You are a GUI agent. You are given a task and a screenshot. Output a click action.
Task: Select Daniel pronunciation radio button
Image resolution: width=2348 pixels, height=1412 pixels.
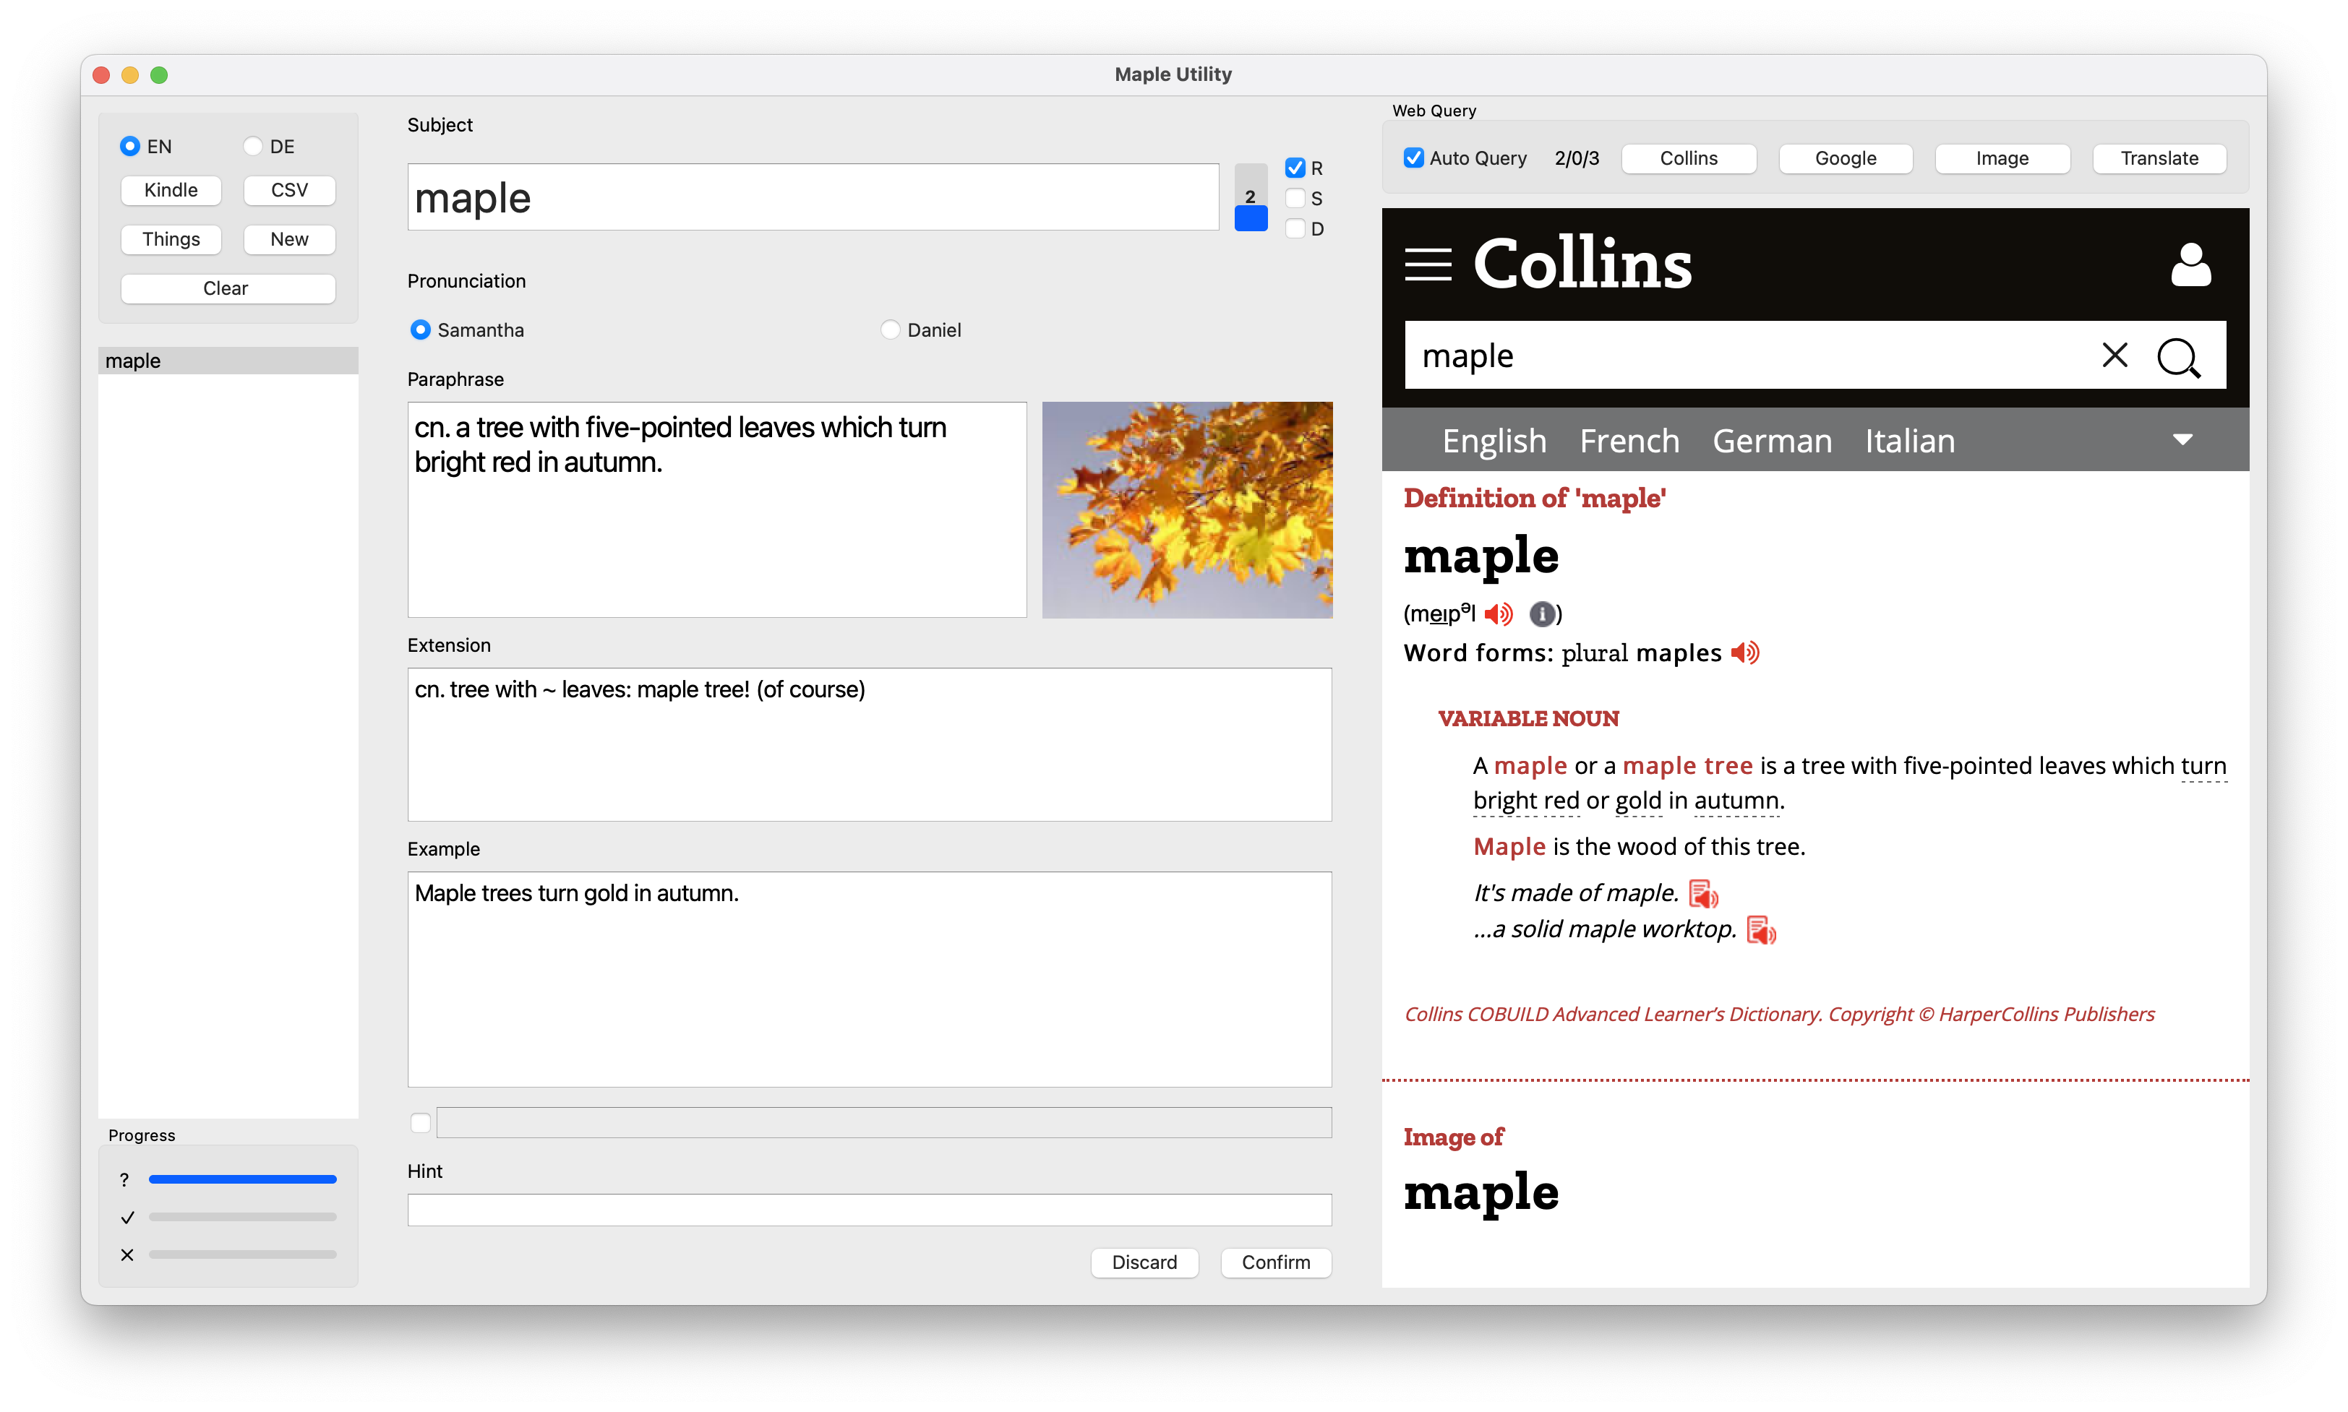[x=891, y=329]
